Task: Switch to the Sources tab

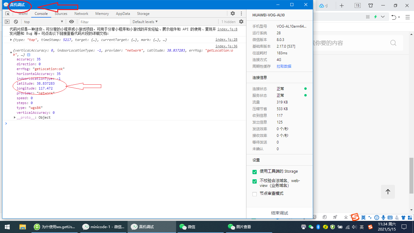Action: point(61,14)
